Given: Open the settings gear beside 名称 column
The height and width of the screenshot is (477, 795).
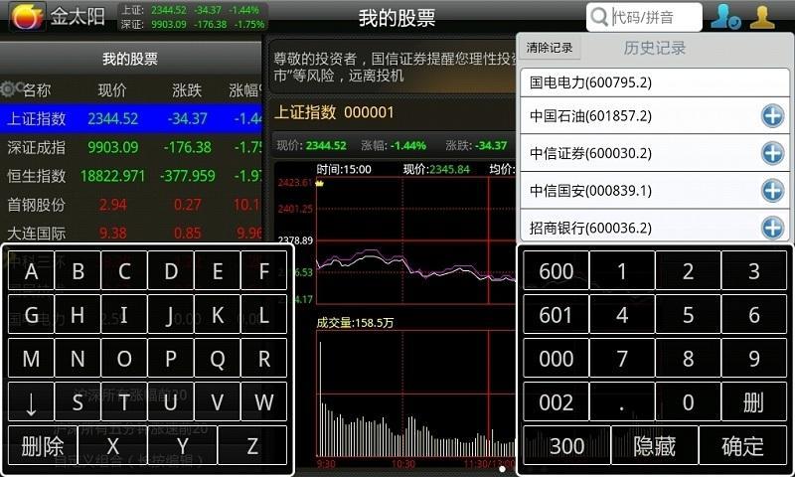Looking at the screenshot, I should (x=9, y=89).
